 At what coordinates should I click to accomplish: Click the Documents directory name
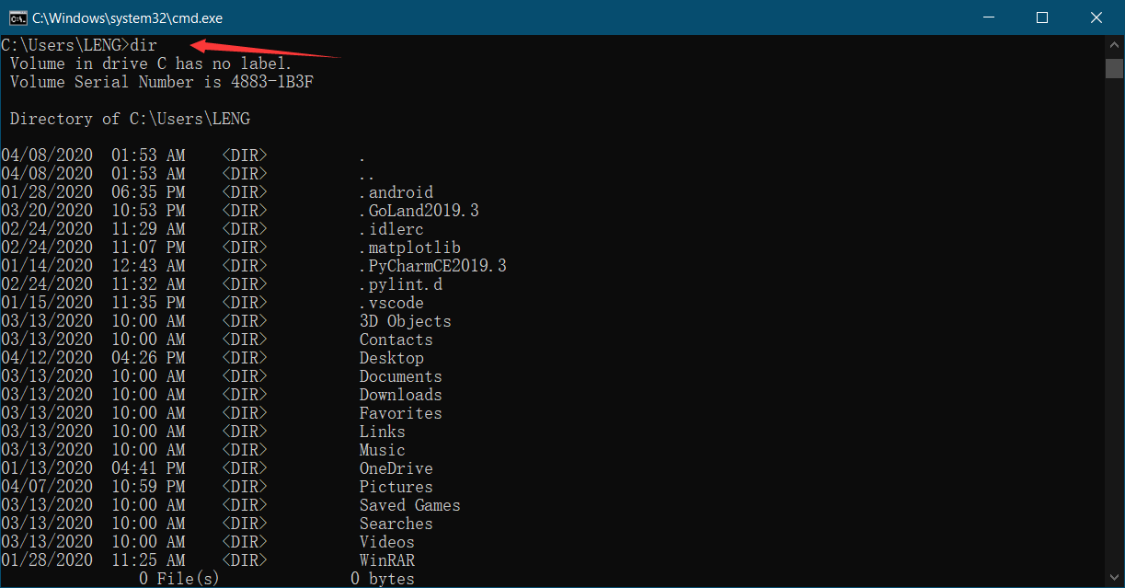pos(401,376)
